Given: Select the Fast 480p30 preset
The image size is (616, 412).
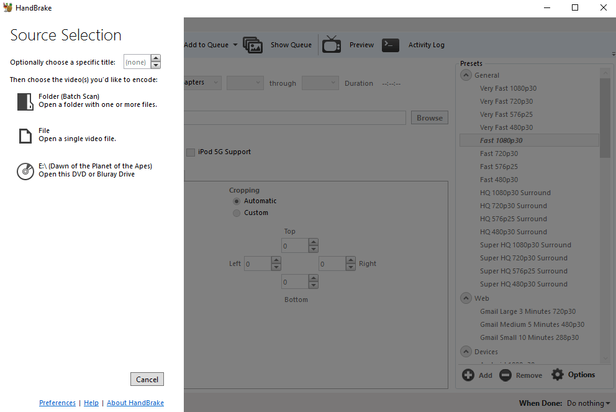Looking at the screenshot, I should tap(499, 180).
